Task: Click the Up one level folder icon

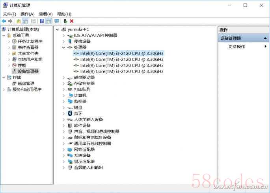Action: pos(19,21)
